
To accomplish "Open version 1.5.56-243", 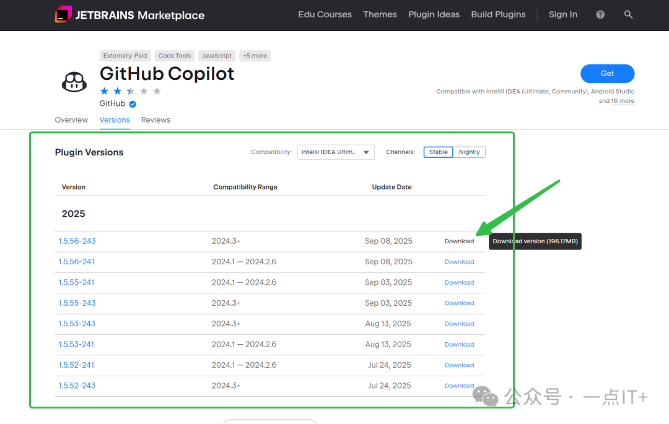I will pos(77,241).
